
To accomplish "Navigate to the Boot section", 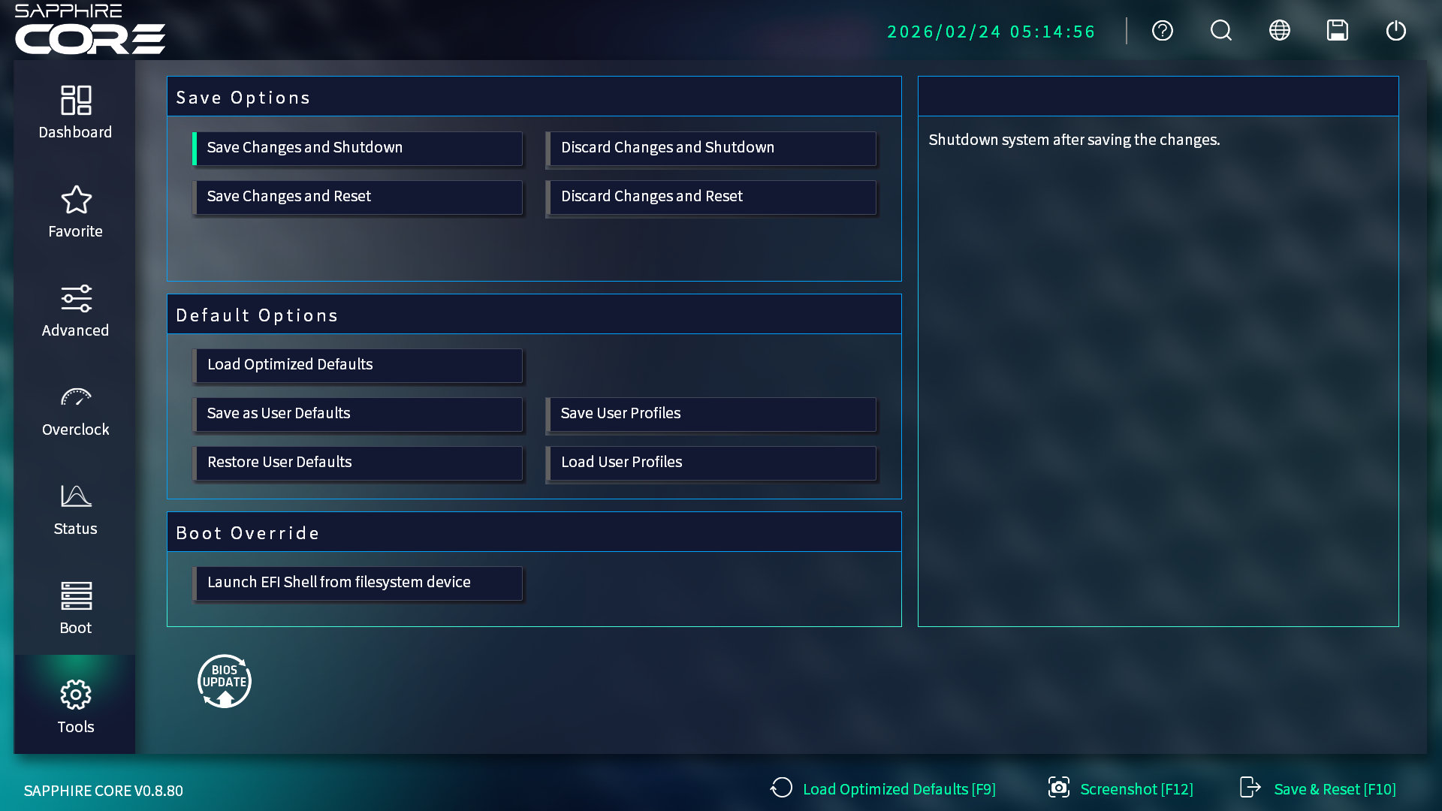I will pyautogui.click(x=75, y=608).
